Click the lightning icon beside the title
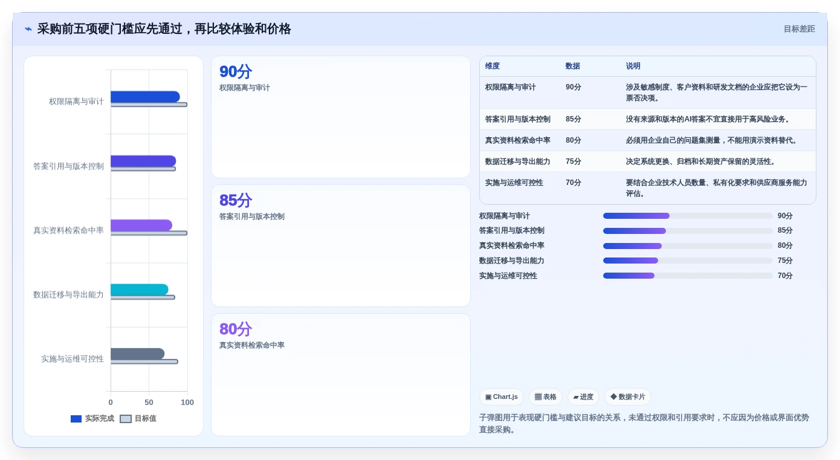The height and width of the screenshot is (460, 840). click(28, 29)
